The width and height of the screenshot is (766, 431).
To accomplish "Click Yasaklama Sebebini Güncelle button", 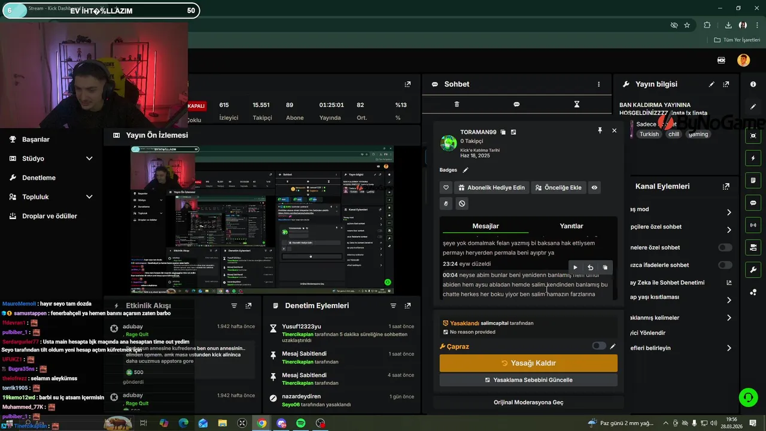I will [528, 380].
